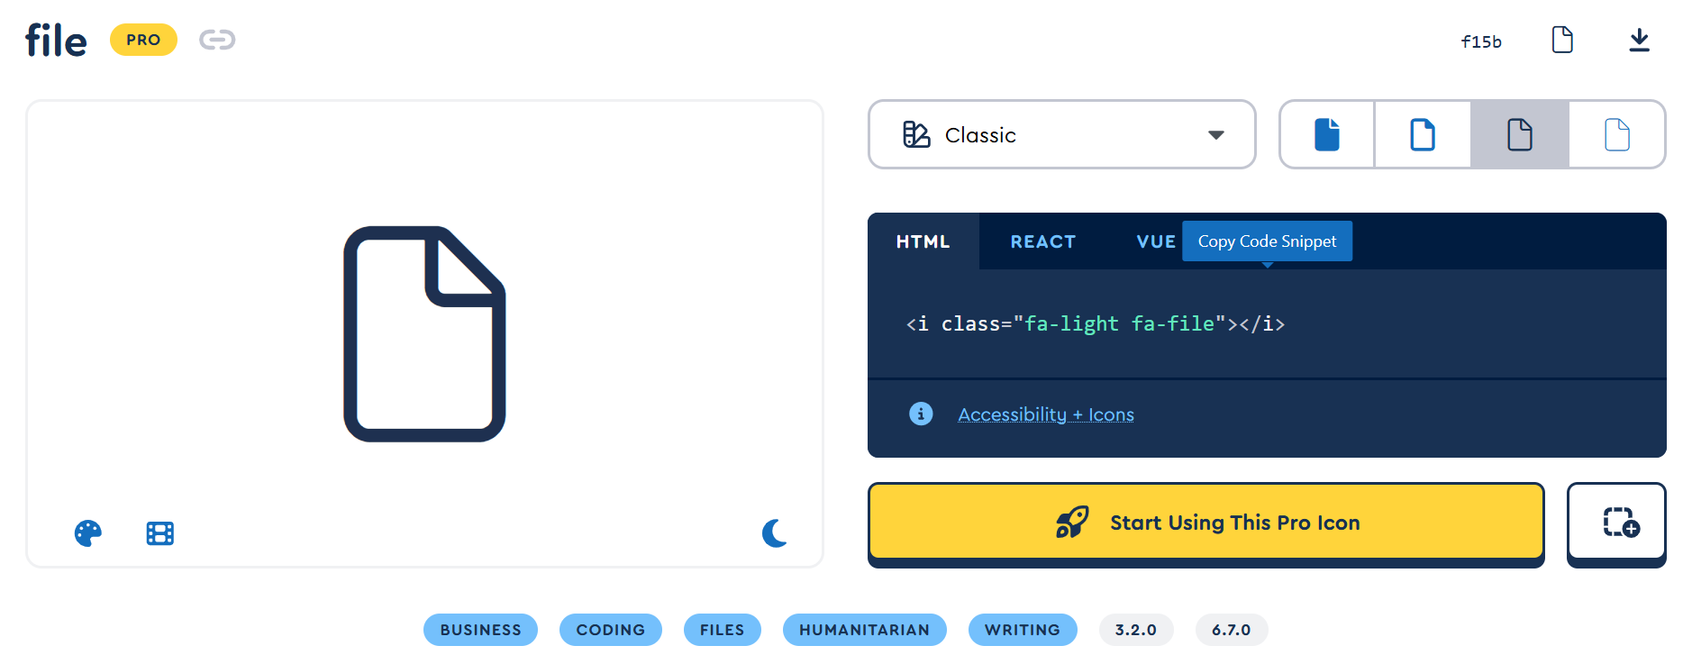Select the solid file style
This screenshot has width=1692, height=664.
[1326, 134]
